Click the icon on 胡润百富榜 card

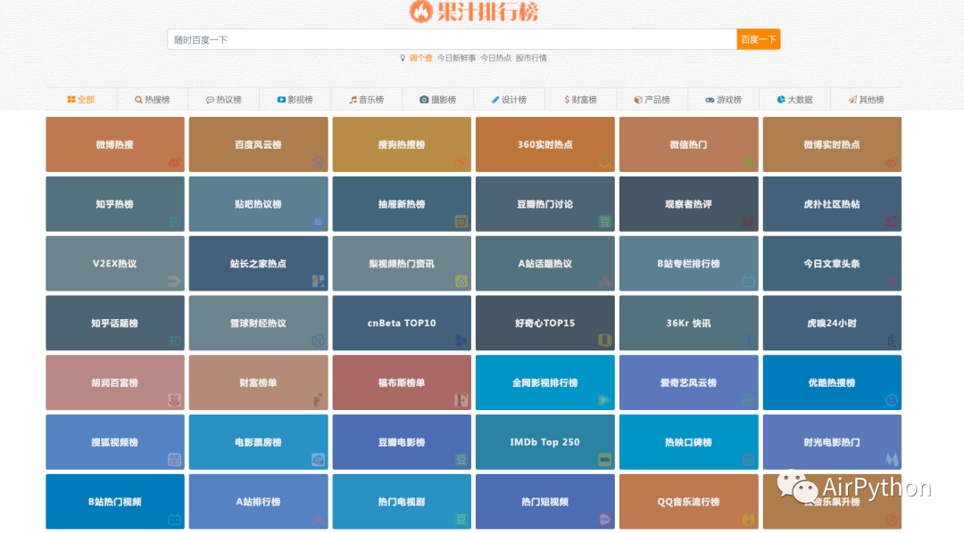click(175, 400)
